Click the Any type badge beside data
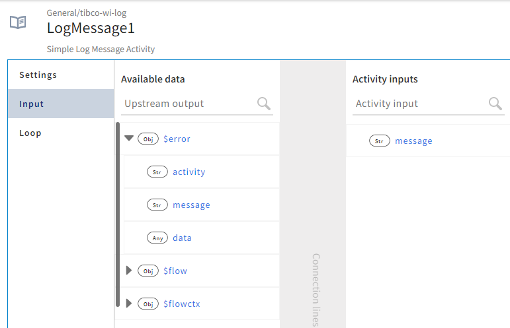Image resolution: width=510 pixels, height=328 pixels. (157, 238)
